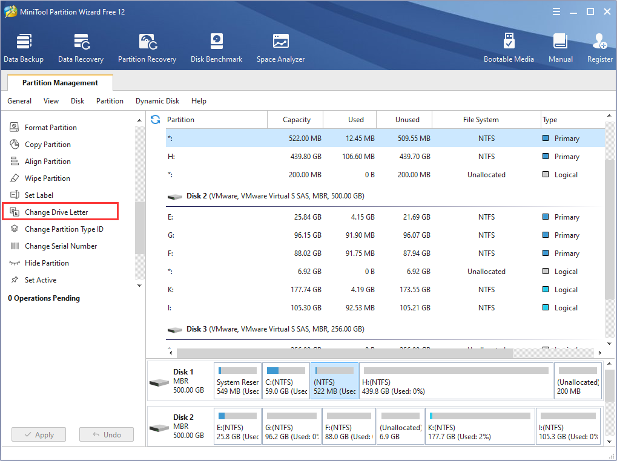Open the Dynamic Disk menu

(157, 101)
